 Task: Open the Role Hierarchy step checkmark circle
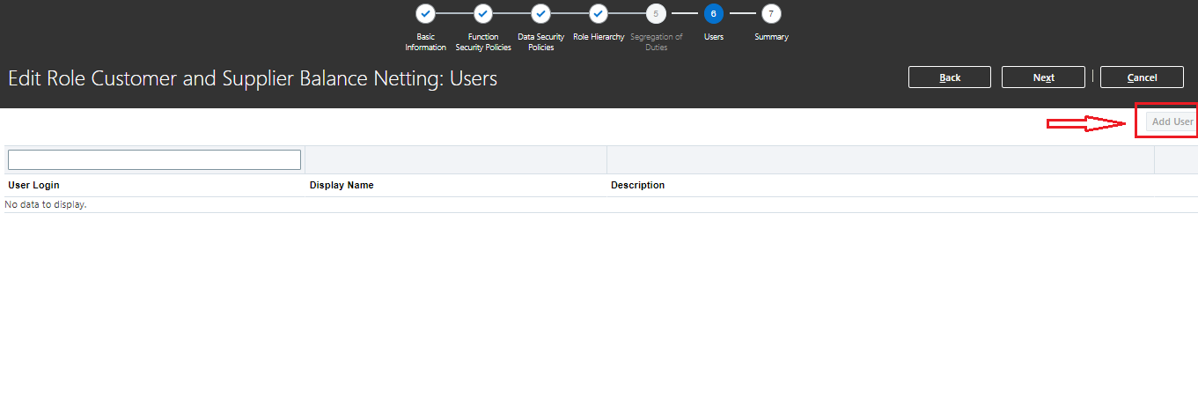click(x=599, y=14)
